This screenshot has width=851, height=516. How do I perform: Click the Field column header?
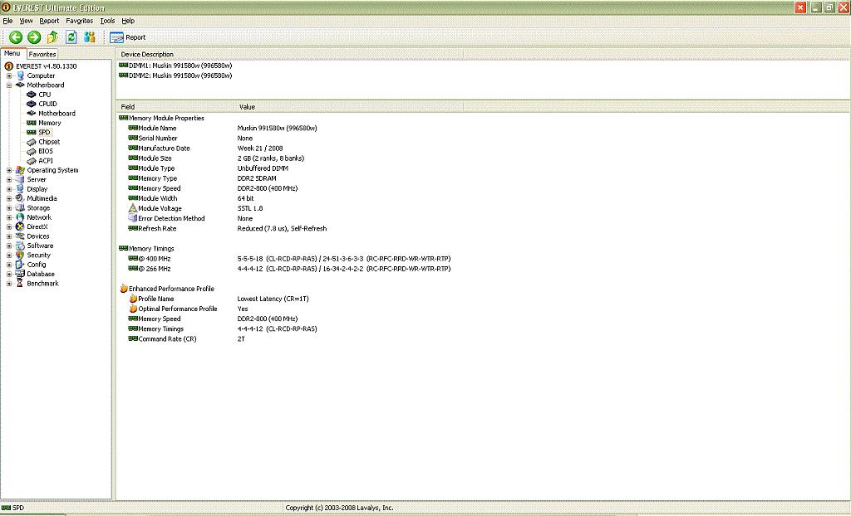pyautogui.click(x=175, y=107)
